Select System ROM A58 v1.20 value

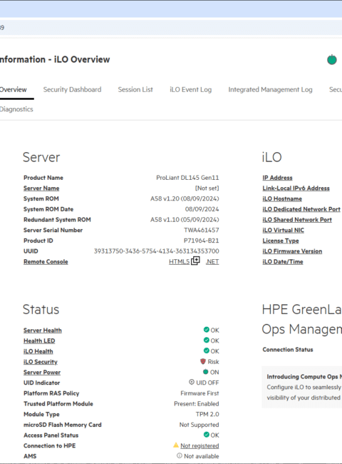(185, 198)
